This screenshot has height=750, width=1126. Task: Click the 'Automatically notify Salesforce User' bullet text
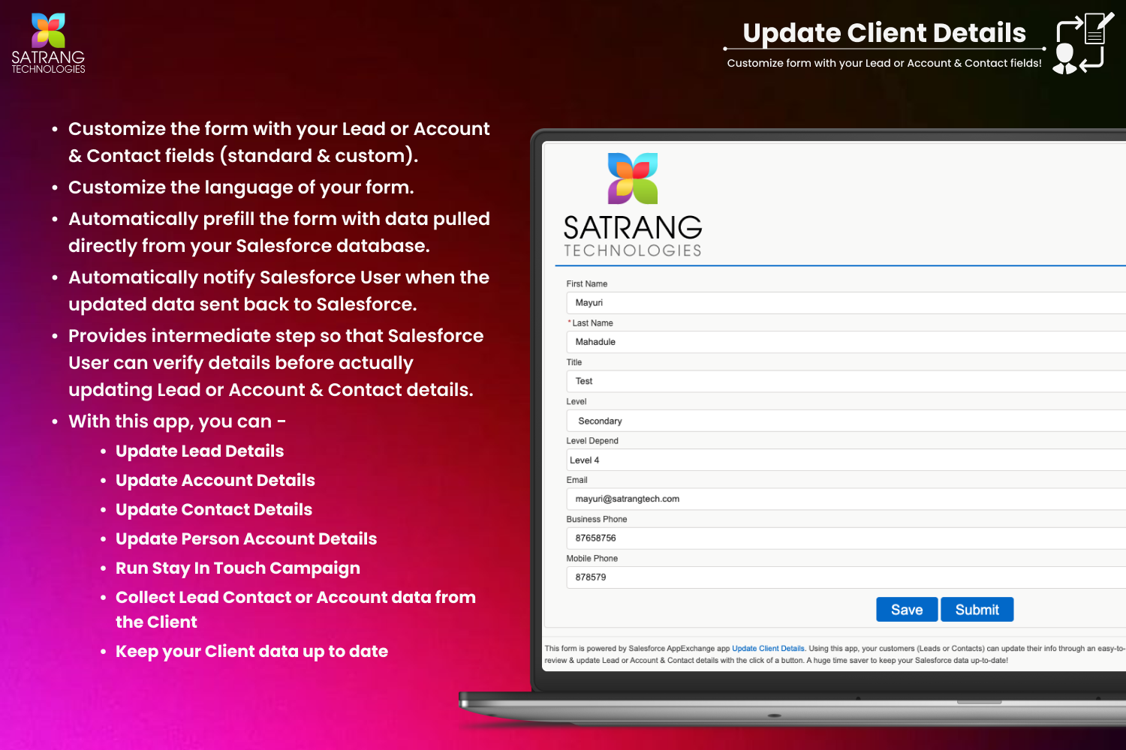pos(278,291)
